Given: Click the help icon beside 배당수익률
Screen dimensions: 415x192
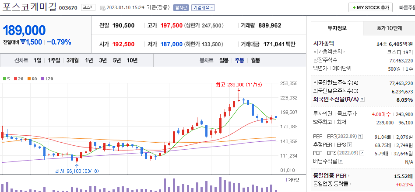Looking at the screenshot, I should 341,161.
